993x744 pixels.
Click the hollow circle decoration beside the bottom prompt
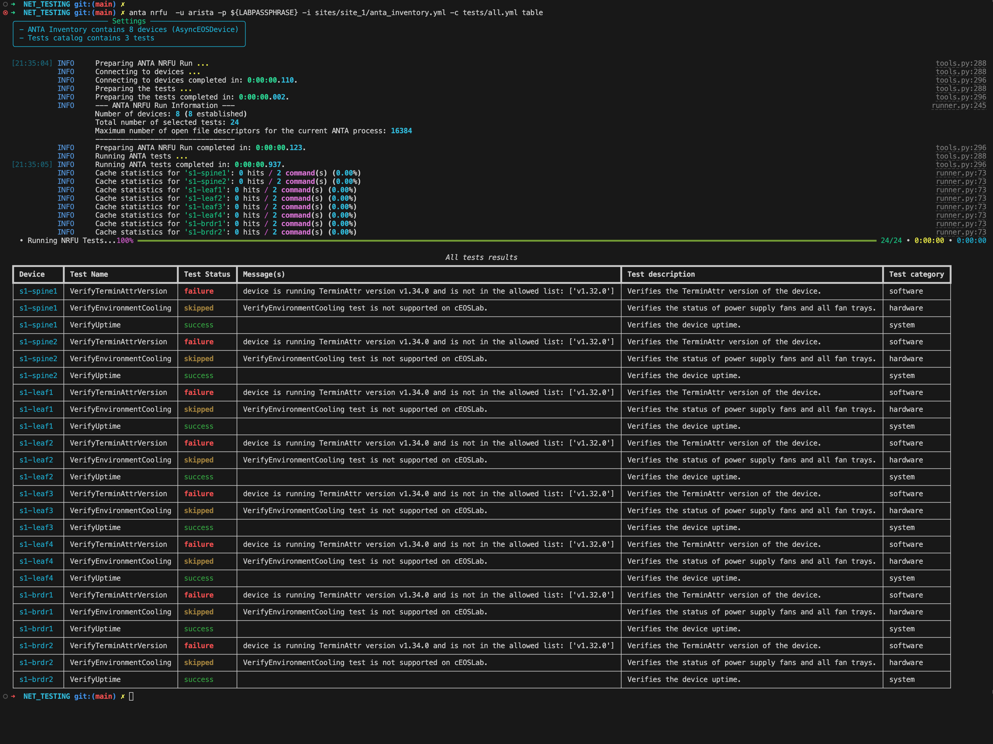(x=5, y=696)
